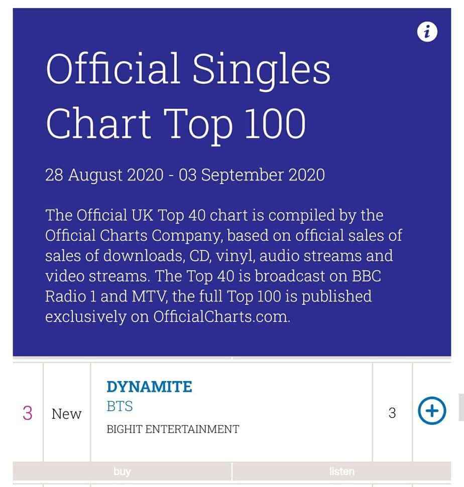Image resolution: width=464 pixels, height=487 pixels.
Task: Select the buy tab
Action: 122,471
